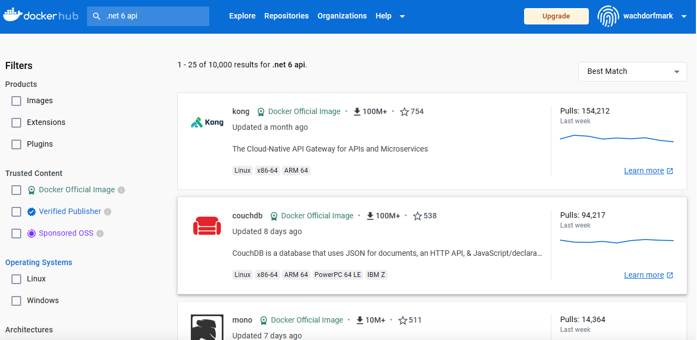Click the search magnifier icon
This screenshot has width=697, height=340.
click(x=97, y=16)
